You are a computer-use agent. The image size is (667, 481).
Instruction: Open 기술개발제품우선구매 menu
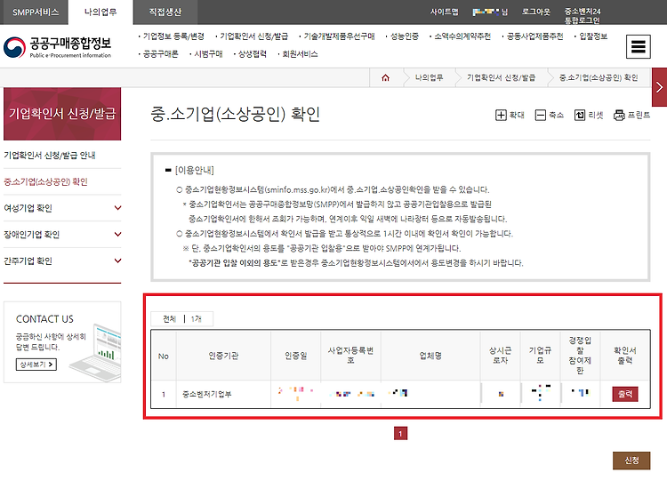[x=339, y=36]
